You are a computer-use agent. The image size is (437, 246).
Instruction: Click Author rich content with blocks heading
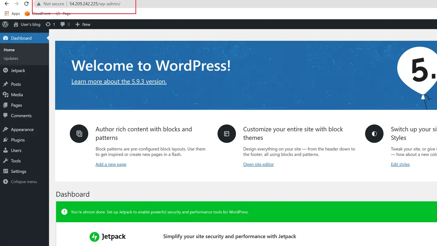pos(144,134)
